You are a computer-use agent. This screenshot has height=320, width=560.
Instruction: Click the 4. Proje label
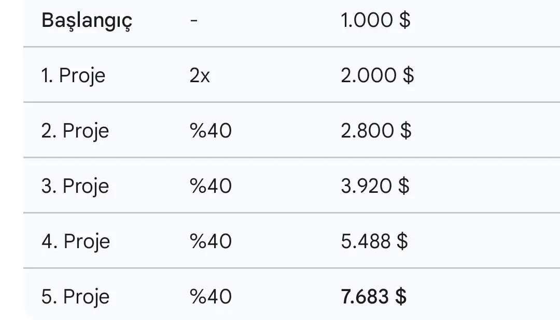tap(76, 242)
